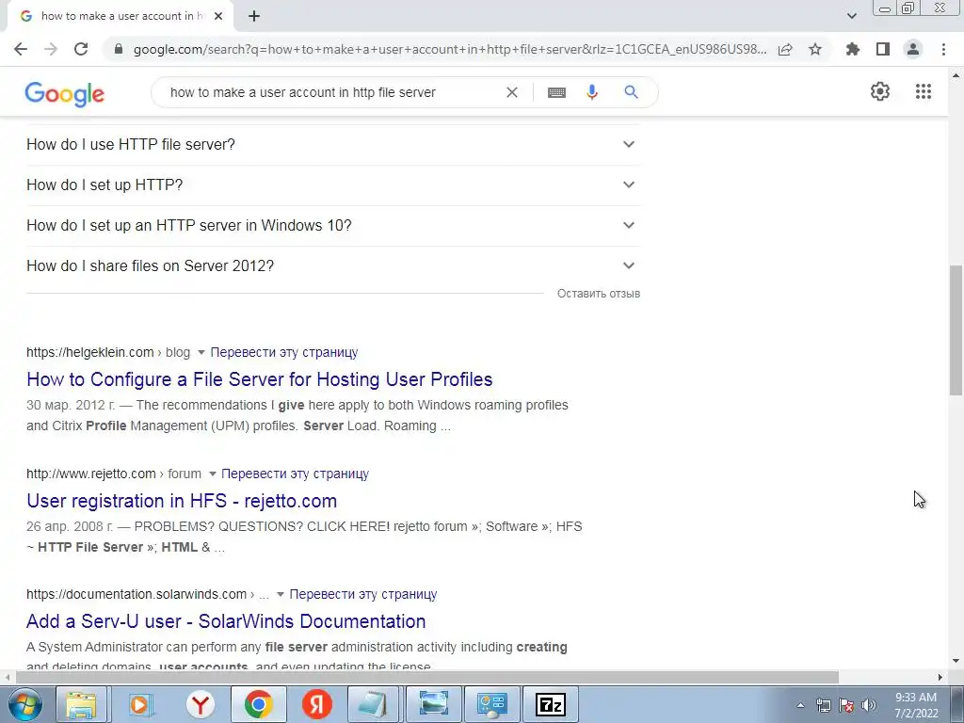Start voice search with microphone
The width and height of the screenshot is (964, 723).
(x=592, y=92)
